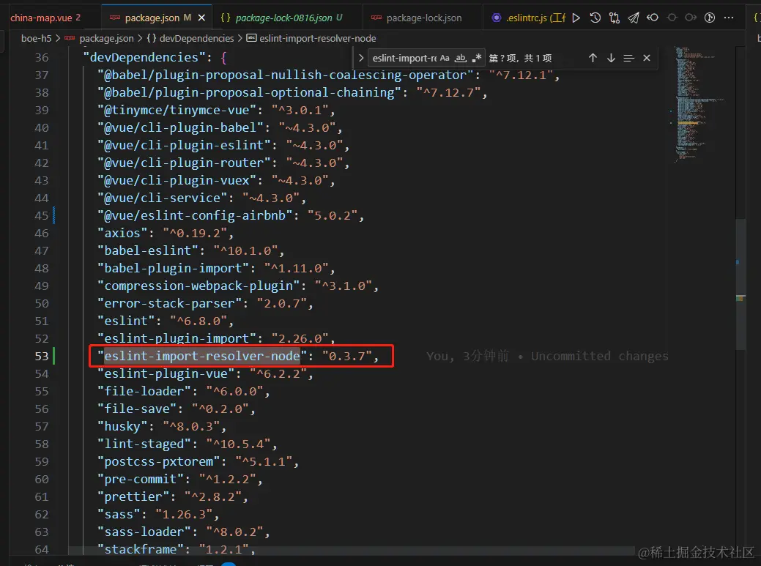
Task: Toggle Use Regular Expression option
Action: 477,58
